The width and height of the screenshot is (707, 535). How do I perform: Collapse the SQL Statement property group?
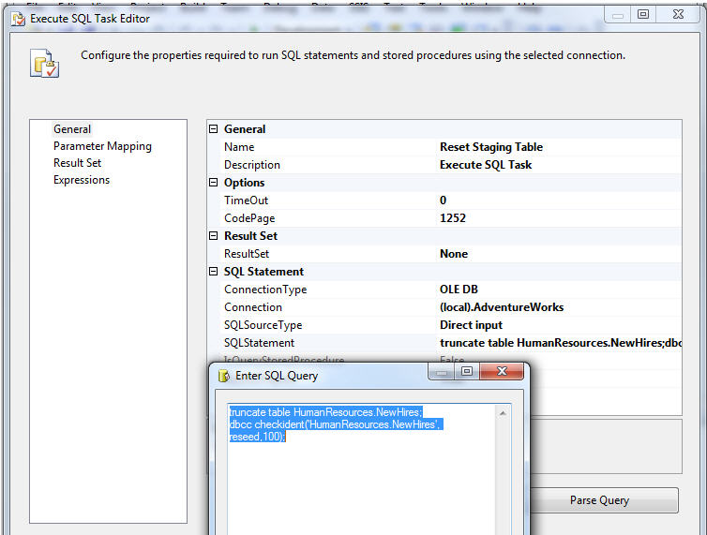point(214,272)
